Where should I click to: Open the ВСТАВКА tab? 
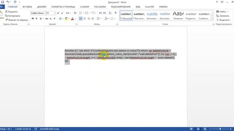point(27,7)
